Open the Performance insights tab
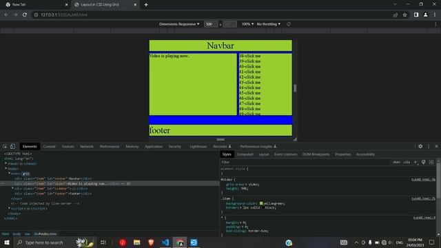Screen dimensions: 441x248 [x=258, y=147]
